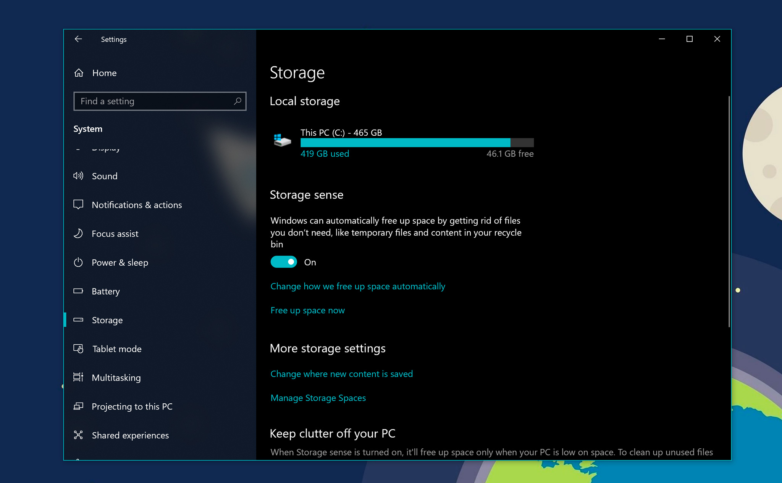Click the Home house icon
This screenshot has height=483, width=782.
click(79, 73)
